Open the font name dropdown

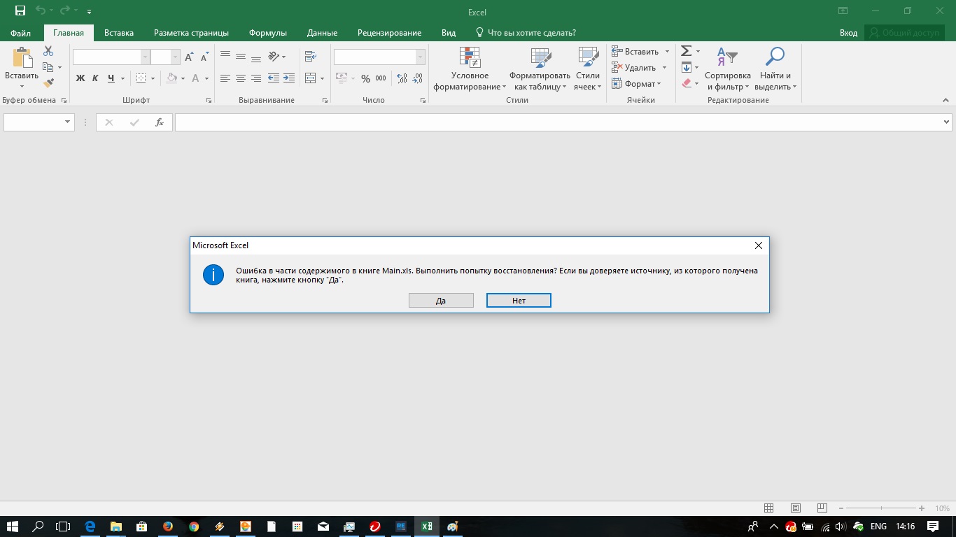[145, 57]
